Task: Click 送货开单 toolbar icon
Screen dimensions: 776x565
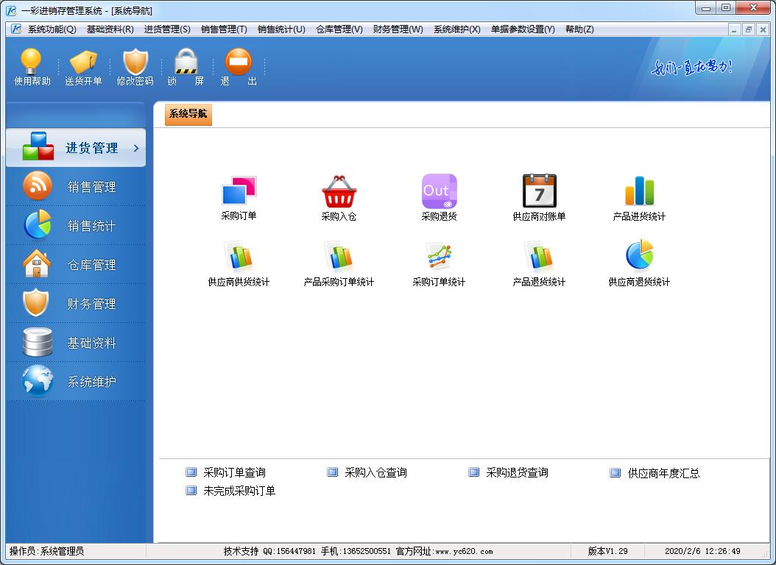Action: point(84,67)
